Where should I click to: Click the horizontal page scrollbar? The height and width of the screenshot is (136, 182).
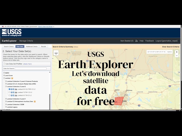[x=89, y=110]
